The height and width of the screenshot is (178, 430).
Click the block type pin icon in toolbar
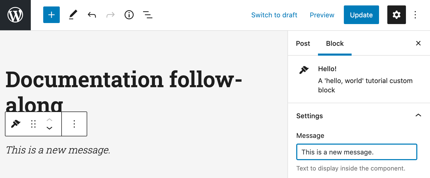coord(16,124)
